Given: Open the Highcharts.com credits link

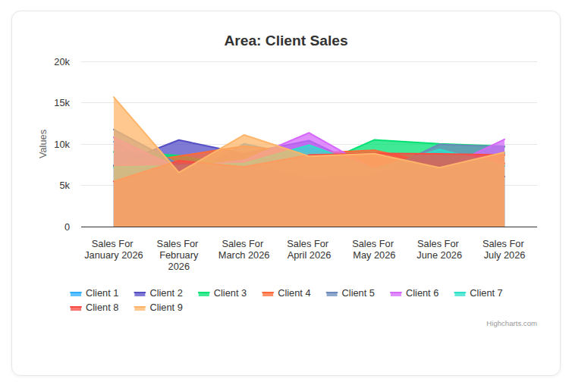Looking at the screenshot, I should [511, 324].
